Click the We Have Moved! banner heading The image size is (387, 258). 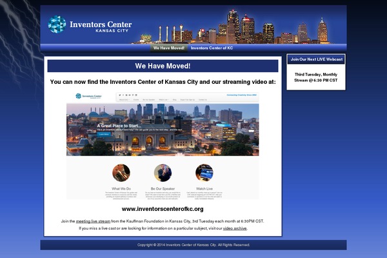(163, 66)
